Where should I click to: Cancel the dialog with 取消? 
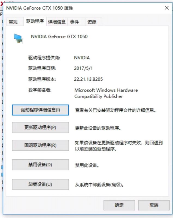pyautogui.click(x=154, y=205)
